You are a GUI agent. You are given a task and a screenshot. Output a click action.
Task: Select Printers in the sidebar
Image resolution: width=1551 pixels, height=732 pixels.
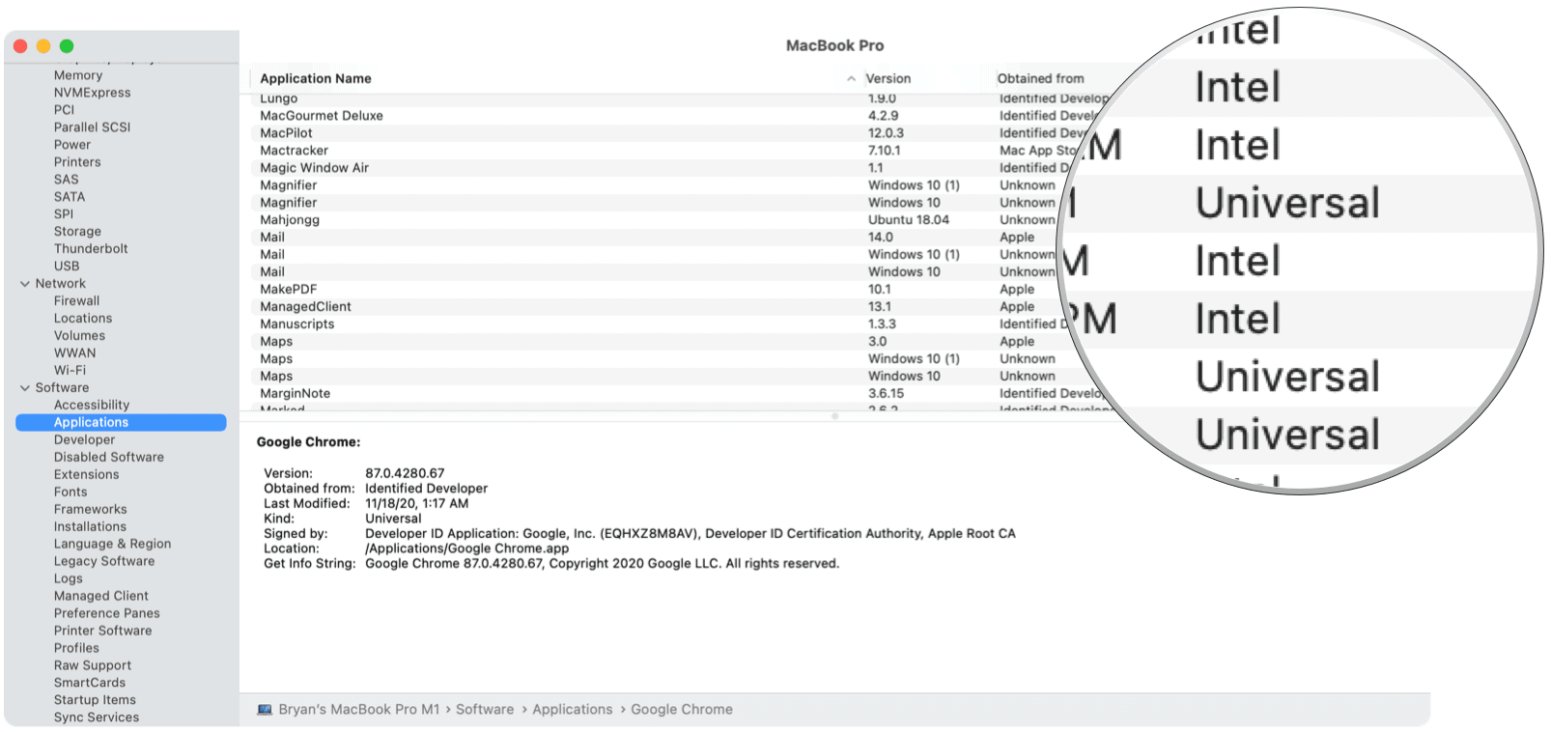tap(77, 162)
